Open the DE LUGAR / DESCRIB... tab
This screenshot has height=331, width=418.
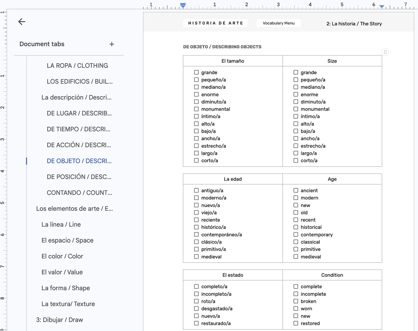point(79,113)
